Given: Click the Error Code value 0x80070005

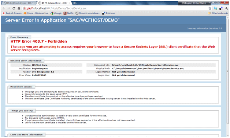Looking at the screenshot, I should pos(39,75).
